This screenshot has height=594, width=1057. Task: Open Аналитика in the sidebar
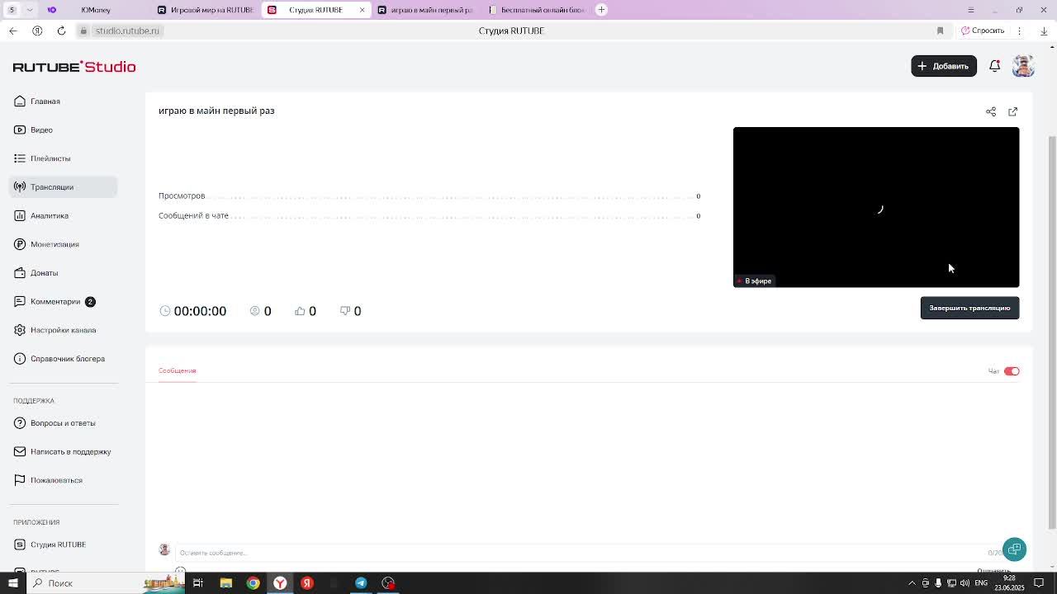tap(50, 215)
